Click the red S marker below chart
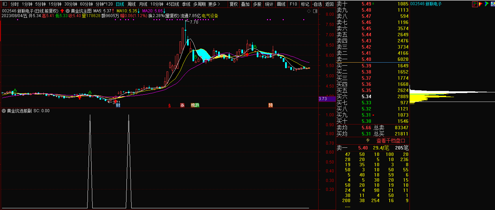The image size is (495, 210). click(169, 105)
